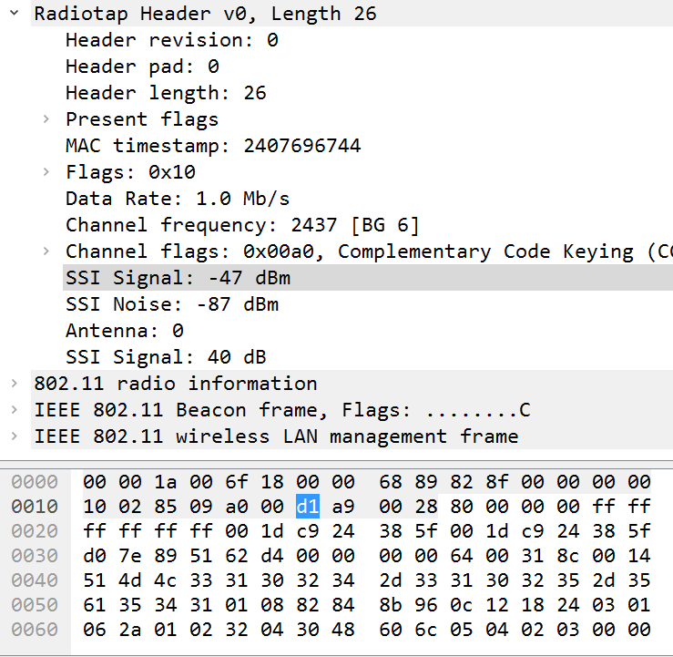Select the Header revision: 0 row
The width and height of the screenshot is (673, 657).
pos(369,40)
